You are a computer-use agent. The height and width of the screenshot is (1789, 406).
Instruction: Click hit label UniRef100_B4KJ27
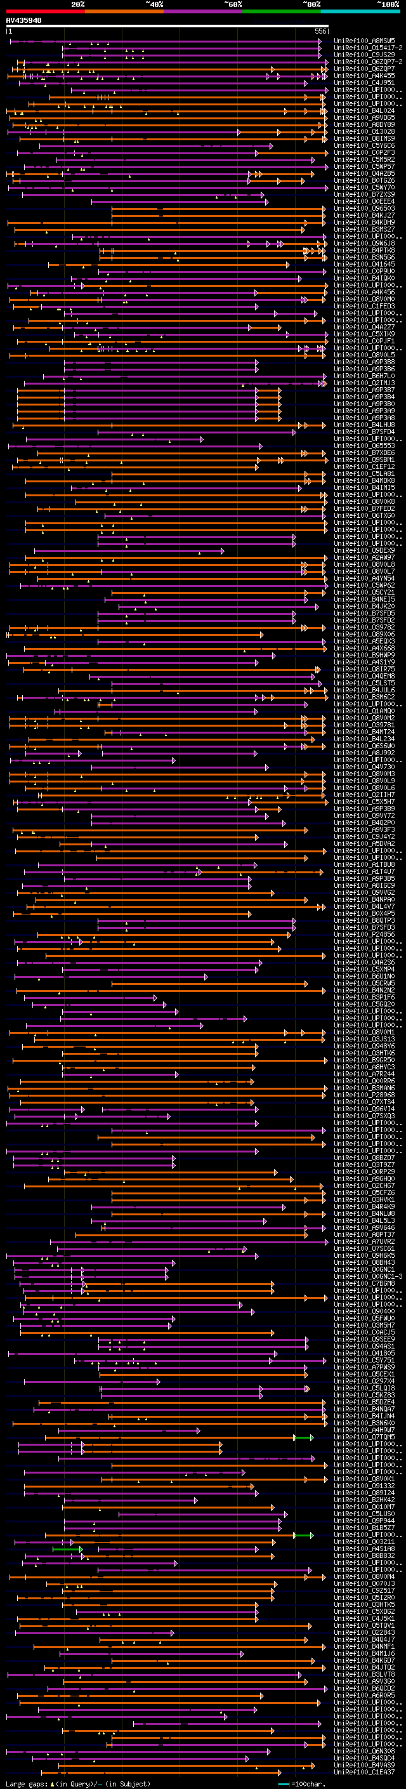(x=364, y=215)
